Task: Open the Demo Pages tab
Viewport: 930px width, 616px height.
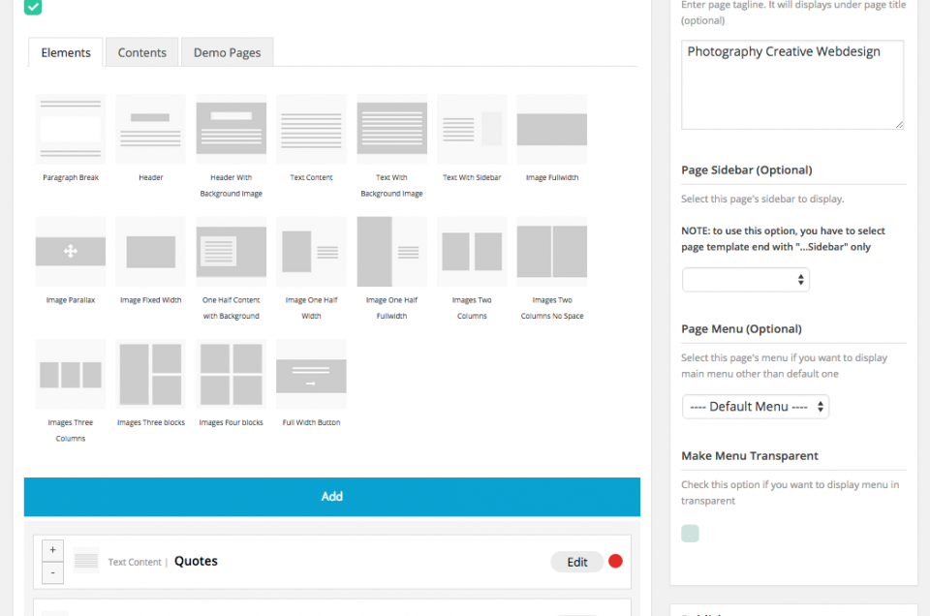Action: [227, 52]
